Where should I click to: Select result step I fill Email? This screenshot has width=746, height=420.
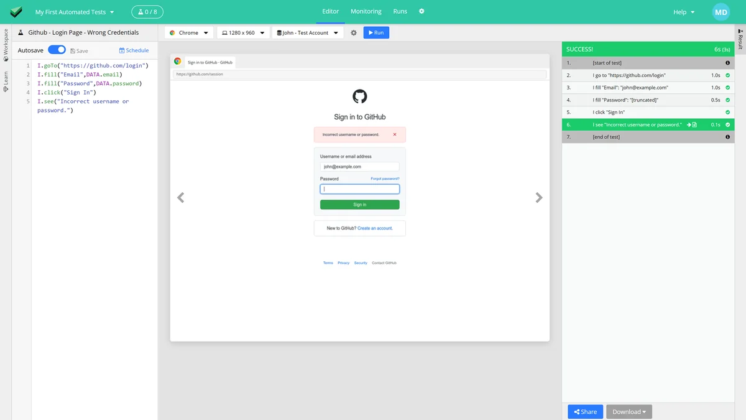648,88
